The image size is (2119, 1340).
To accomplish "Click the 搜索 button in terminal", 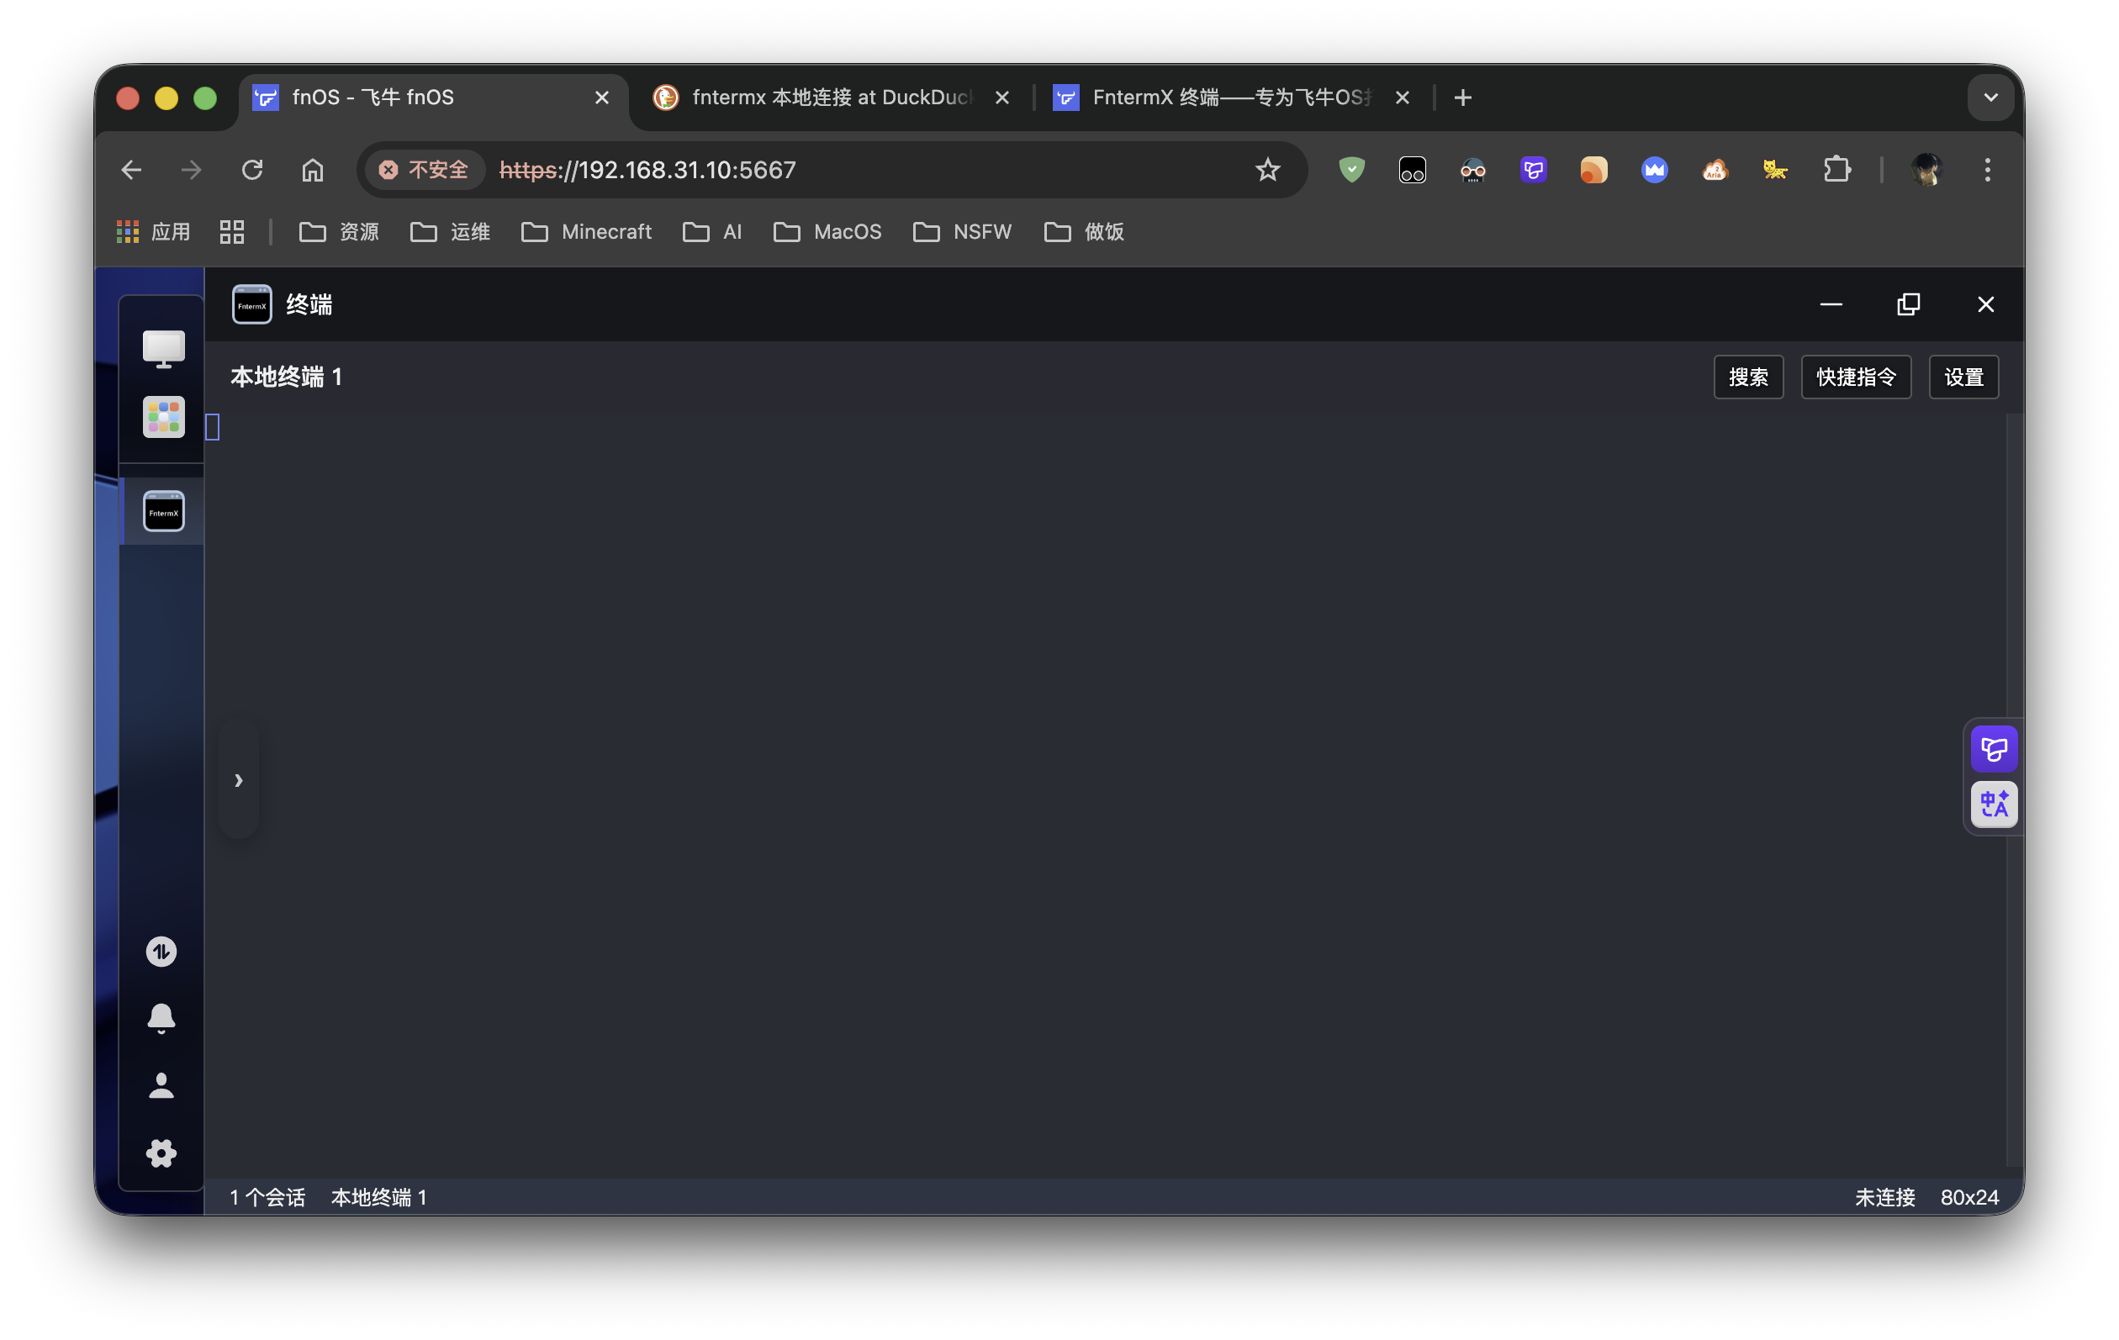I will coord(1747,377).
